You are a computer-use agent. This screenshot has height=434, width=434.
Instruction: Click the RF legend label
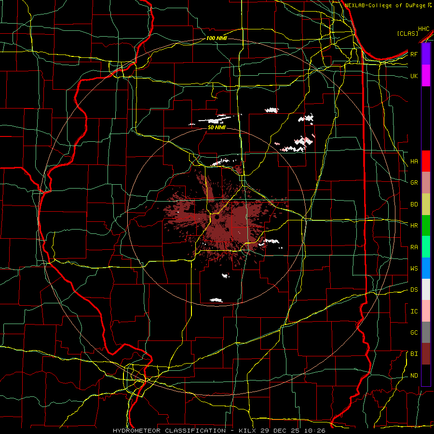click(414, 54)
